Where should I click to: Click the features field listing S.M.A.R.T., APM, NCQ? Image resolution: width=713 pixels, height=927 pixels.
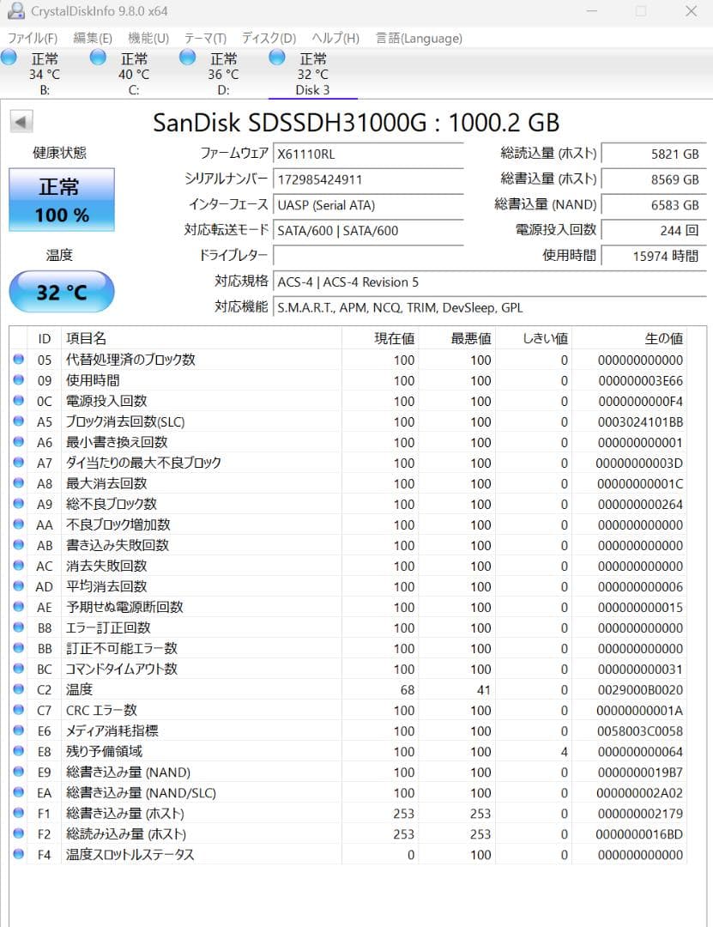(490, 307)
